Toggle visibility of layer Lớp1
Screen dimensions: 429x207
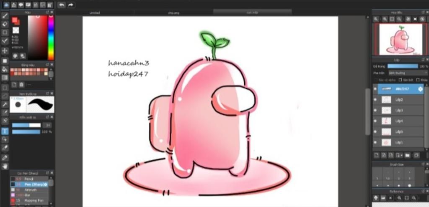pyautogui.click(x=375, y=142)
